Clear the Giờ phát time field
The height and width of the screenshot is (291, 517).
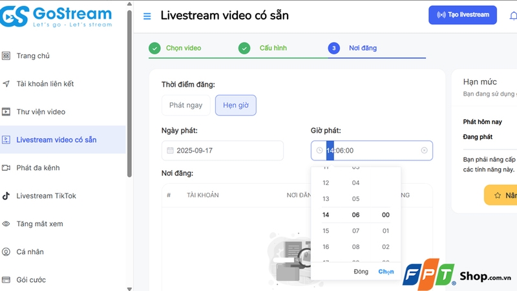(x=424, y=151)
